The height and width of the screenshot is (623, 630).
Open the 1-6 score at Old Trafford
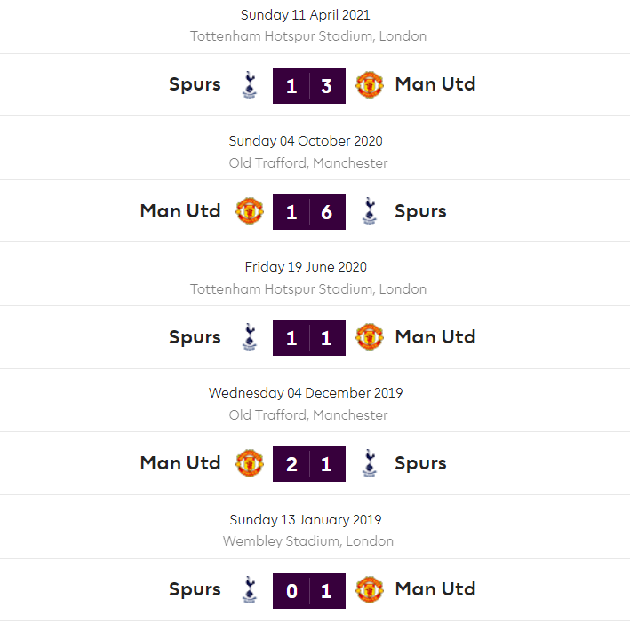309,212
